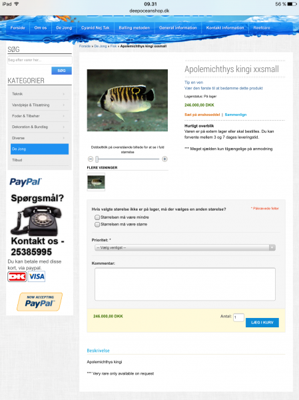Image resolution: width=299 pixels, height=400 pixels.
Task: Click the Dankort DK card icon
Action: [x=17, y=277]
